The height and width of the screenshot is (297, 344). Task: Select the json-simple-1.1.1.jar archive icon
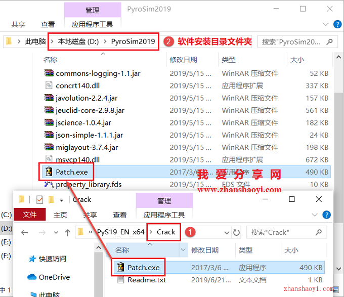tap(49, 135)
